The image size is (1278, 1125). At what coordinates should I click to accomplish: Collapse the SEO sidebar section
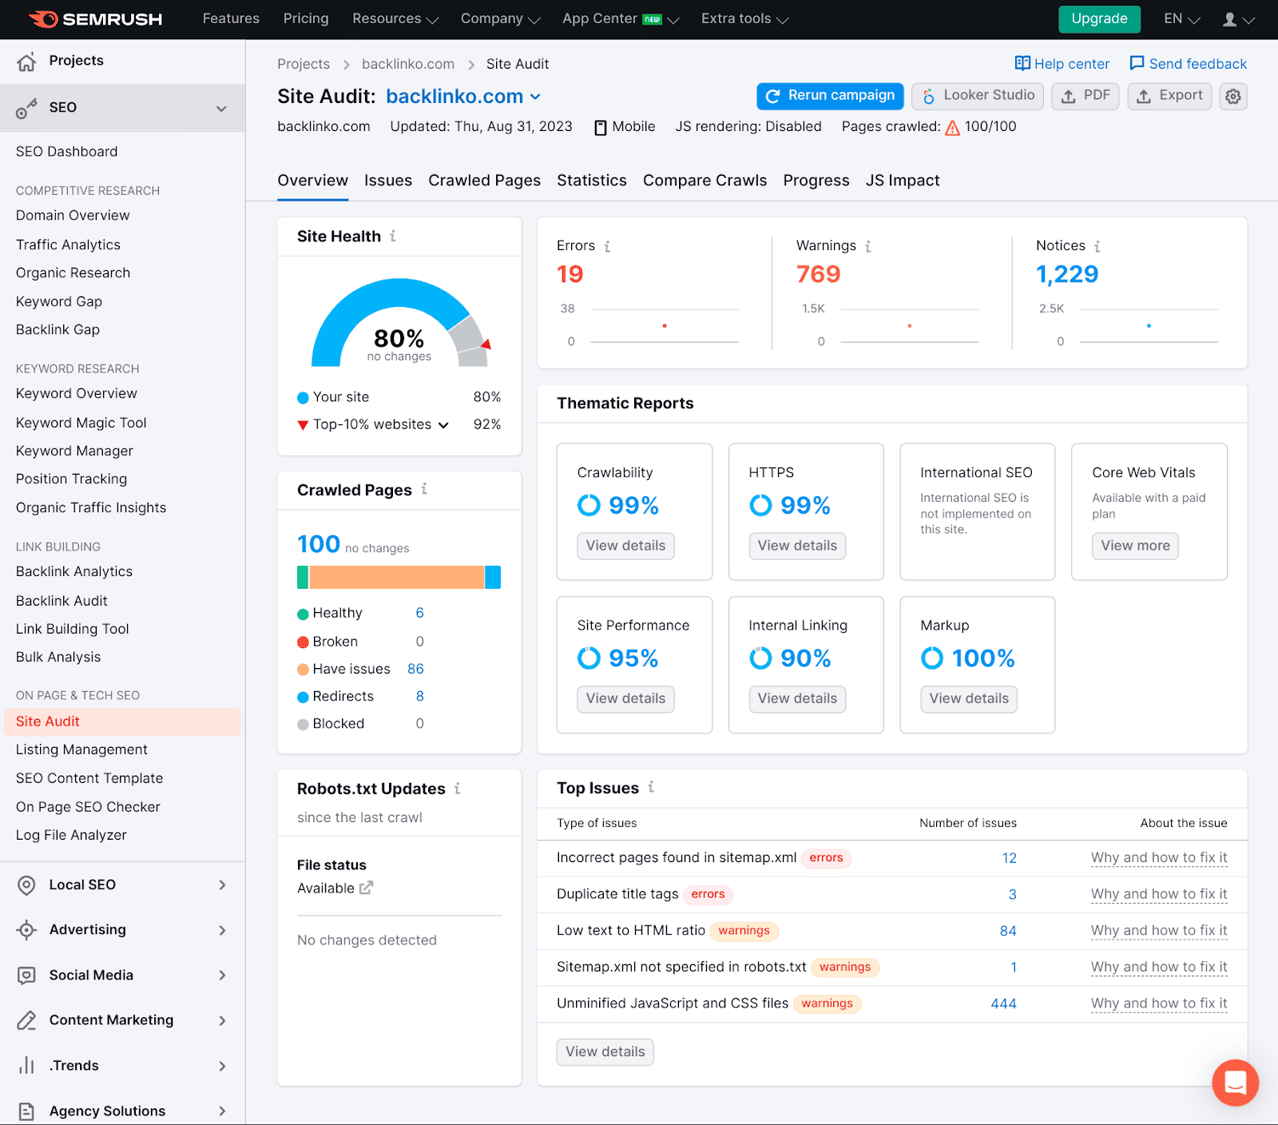(x=221, y=109)
